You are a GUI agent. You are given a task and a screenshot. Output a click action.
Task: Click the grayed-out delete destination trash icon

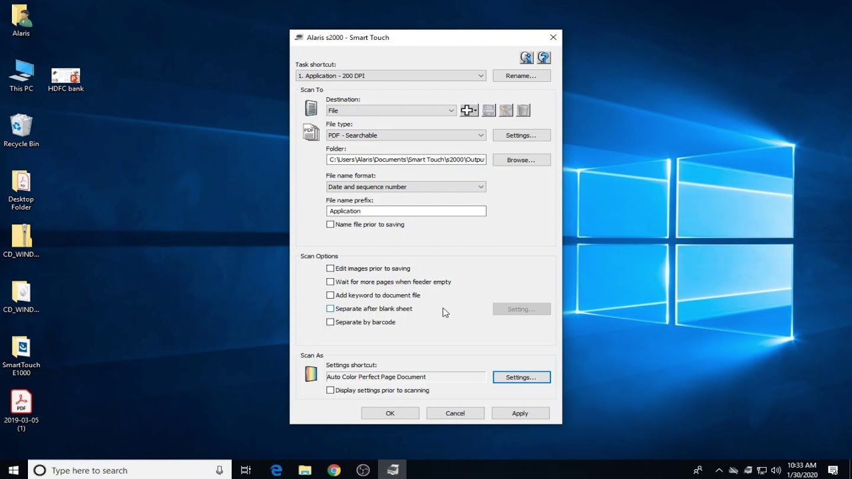523,110
